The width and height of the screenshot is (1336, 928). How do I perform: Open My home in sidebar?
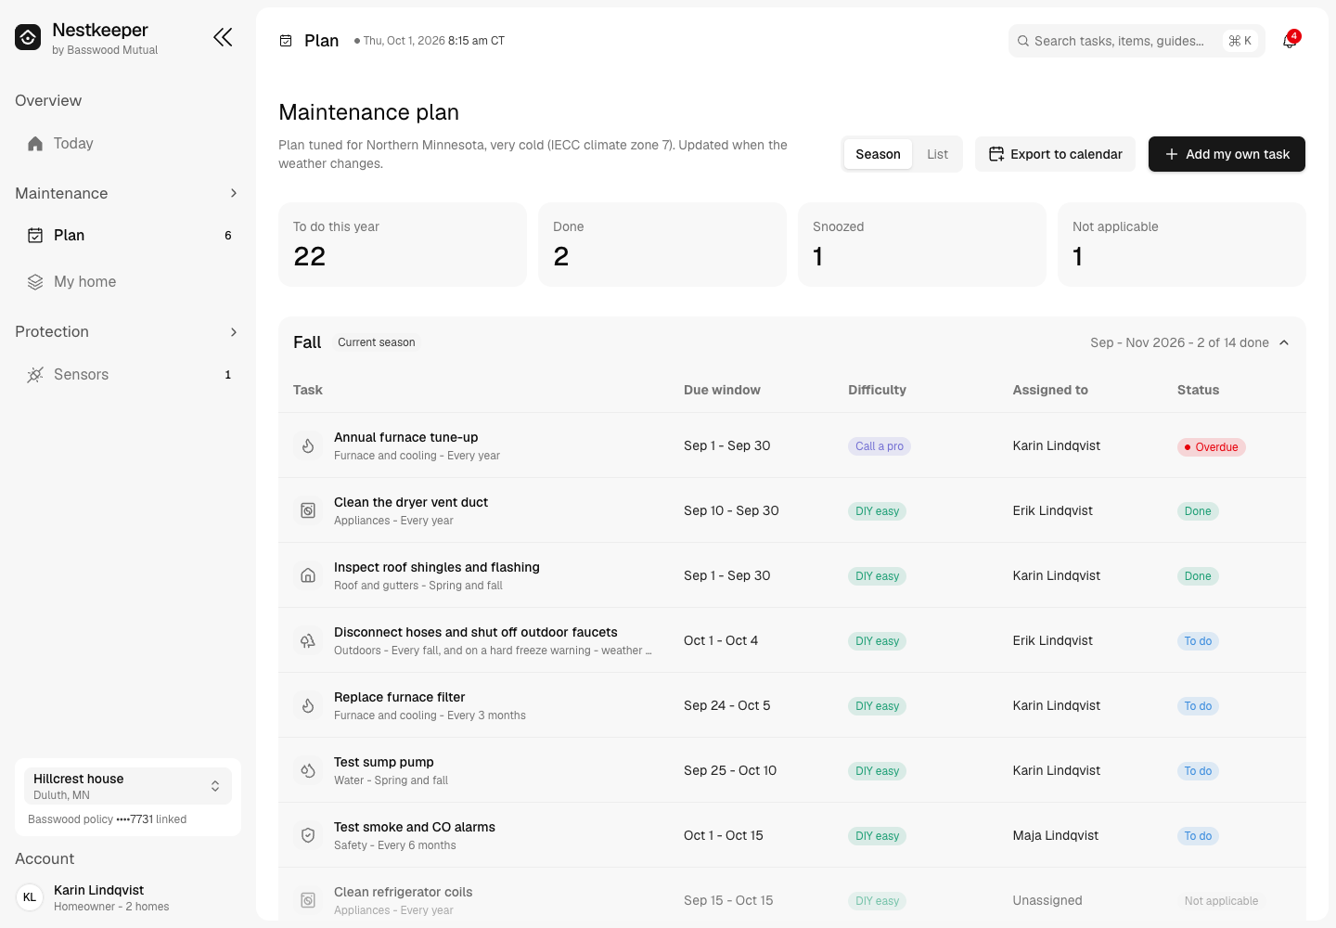click(128, 281)
